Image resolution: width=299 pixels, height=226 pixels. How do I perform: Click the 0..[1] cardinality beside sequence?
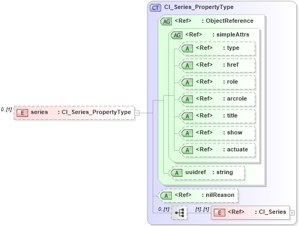164,209
